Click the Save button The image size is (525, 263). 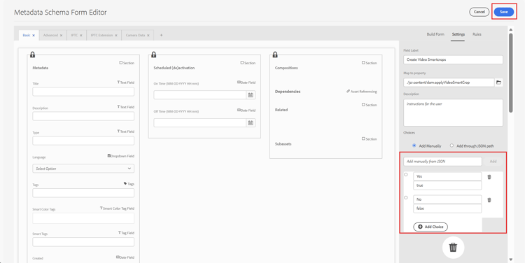point(503,12)
